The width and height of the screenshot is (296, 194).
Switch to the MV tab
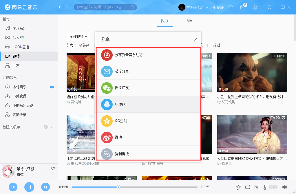tap(189, 21)
